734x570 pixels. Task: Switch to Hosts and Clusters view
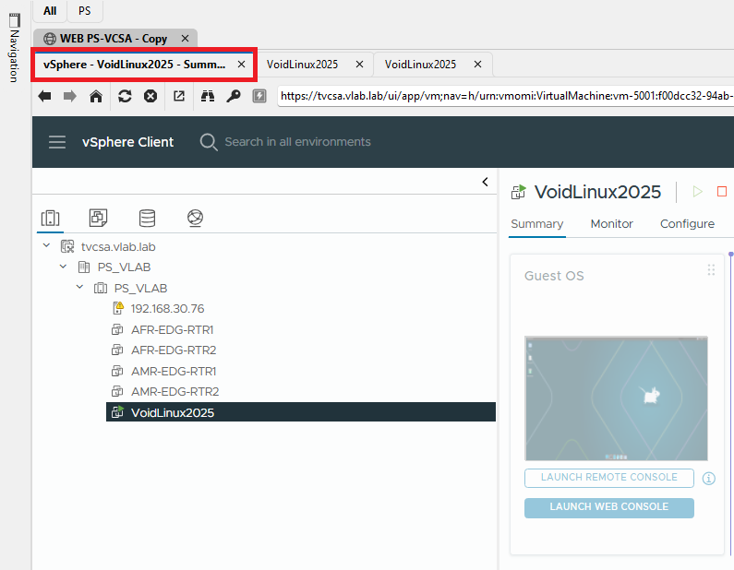pyautogui.click(x=50, y=219)
